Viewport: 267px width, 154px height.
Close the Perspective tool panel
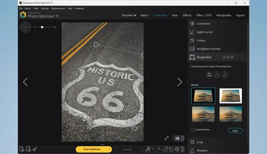[232, 57]
